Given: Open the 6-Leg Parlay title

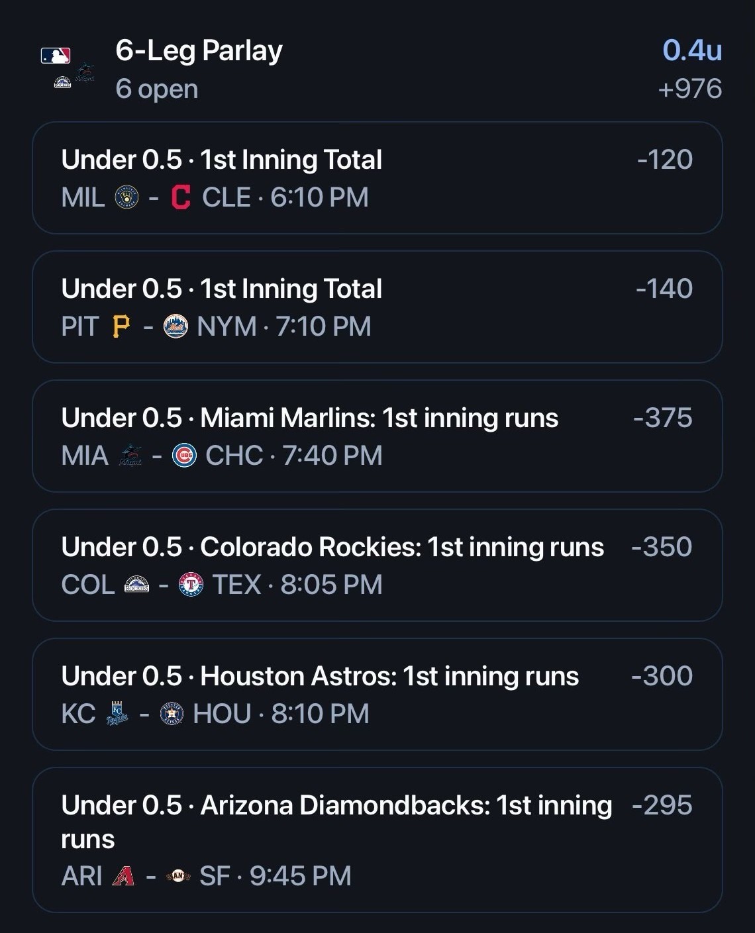Looking at the screenshot, I should 199,50.
